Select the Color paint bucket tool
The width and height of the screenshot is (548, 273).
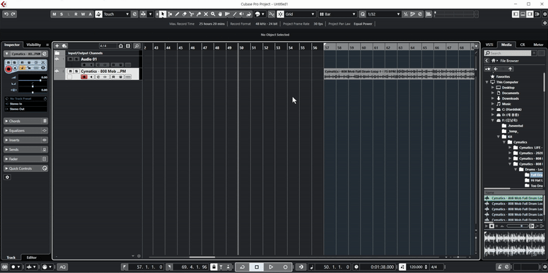coord(249,14)
